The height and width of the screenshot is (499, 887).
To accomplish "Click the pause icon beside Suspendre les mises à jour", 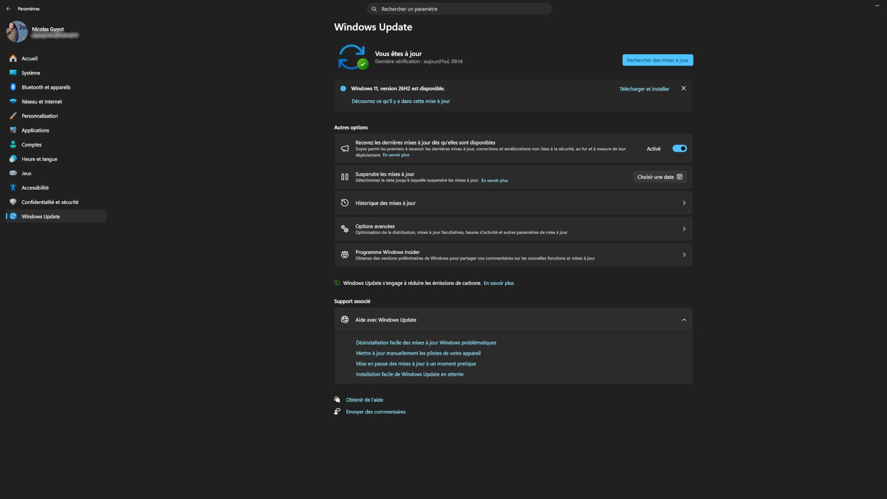I will click(345, 177).
